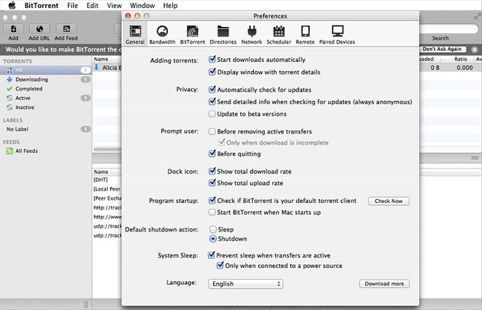Open the Window menu

click(x=142, y=5)
